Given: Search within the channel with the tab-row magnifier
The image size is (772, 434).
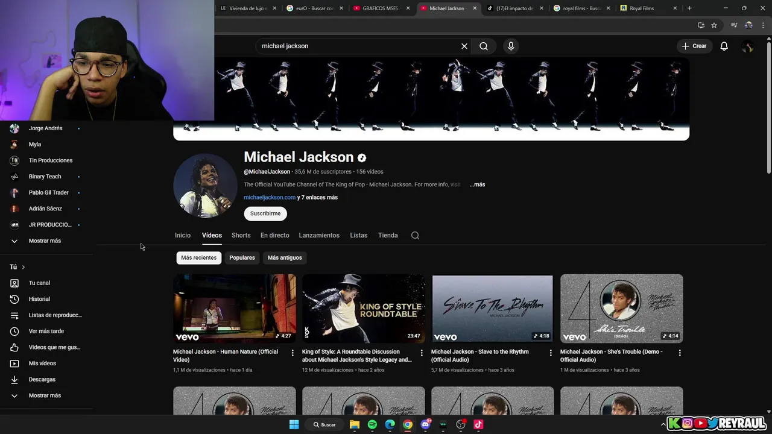Looking at the screenshot, I should pos(415,236).
